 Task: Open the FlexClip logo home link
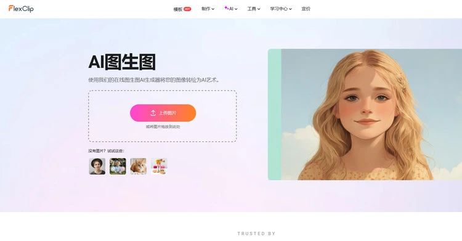21,9
